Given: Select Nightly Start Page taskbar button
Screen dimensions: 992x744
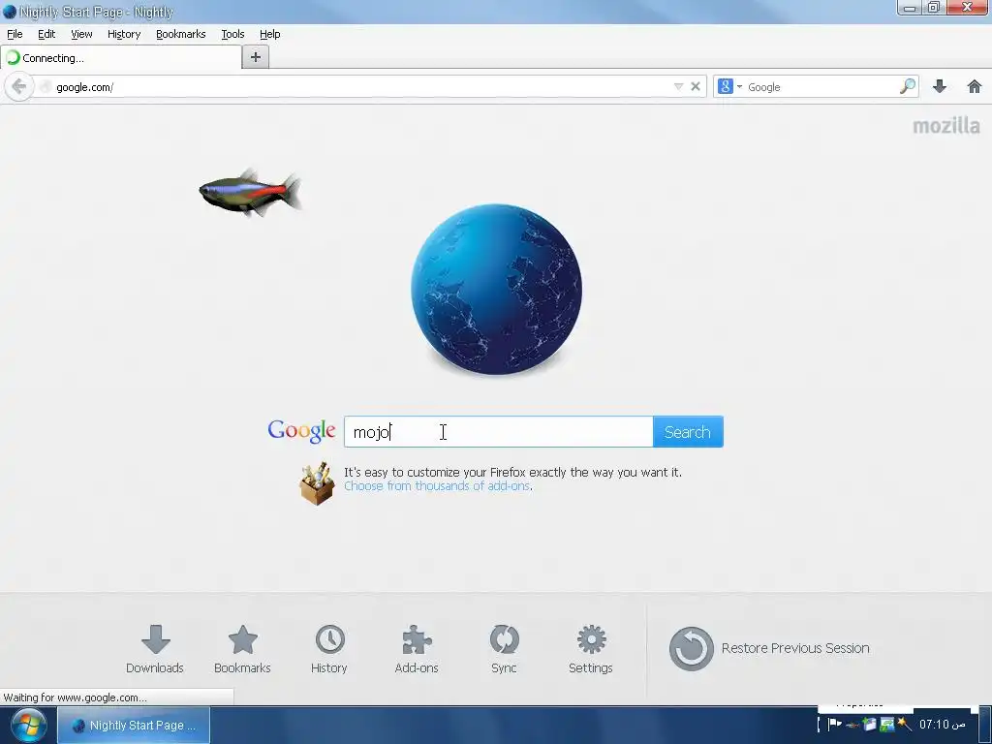Looking at the screenshot, I should pyautogui.click(x=134, y=725).
